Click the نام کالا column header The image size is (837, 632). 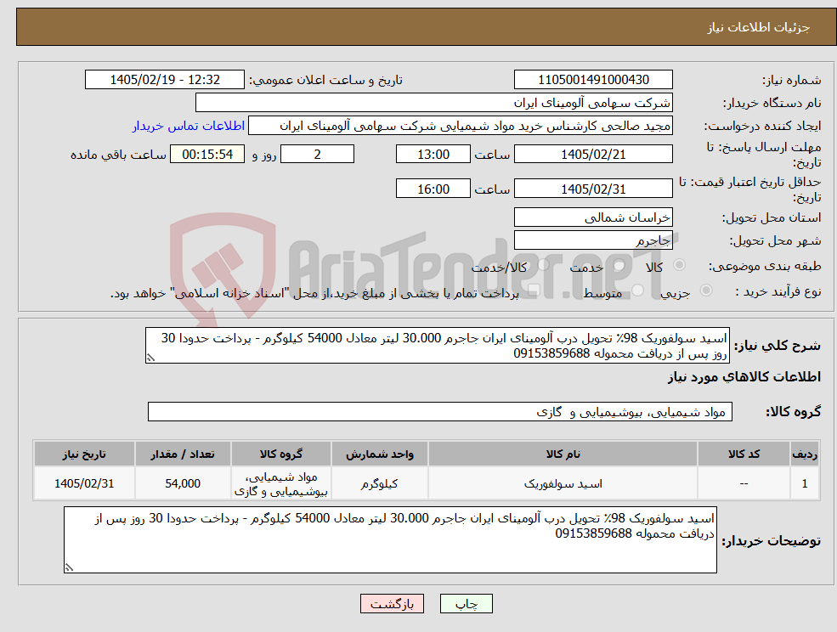click(563, 454)
